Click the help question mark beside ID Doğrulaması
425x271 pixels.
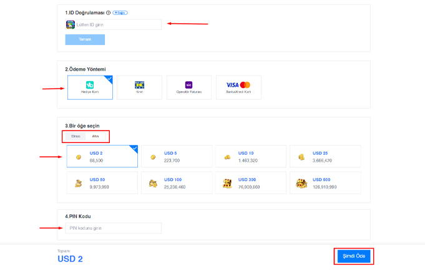109,12
